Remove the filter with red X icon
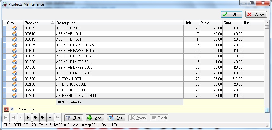 coord(6,109)
